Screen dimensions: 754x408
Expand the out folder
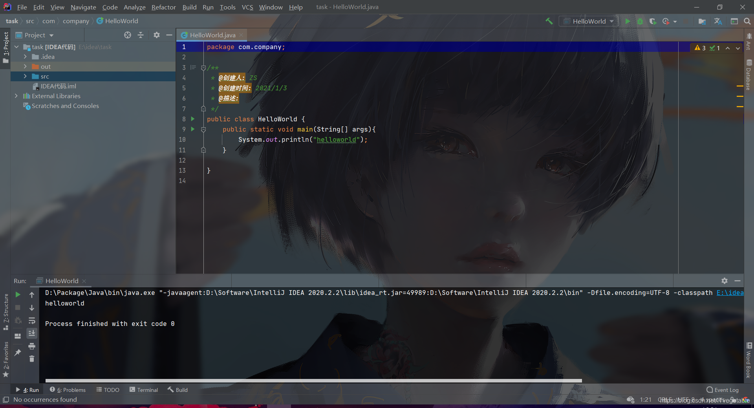click(x=25, y=66)
